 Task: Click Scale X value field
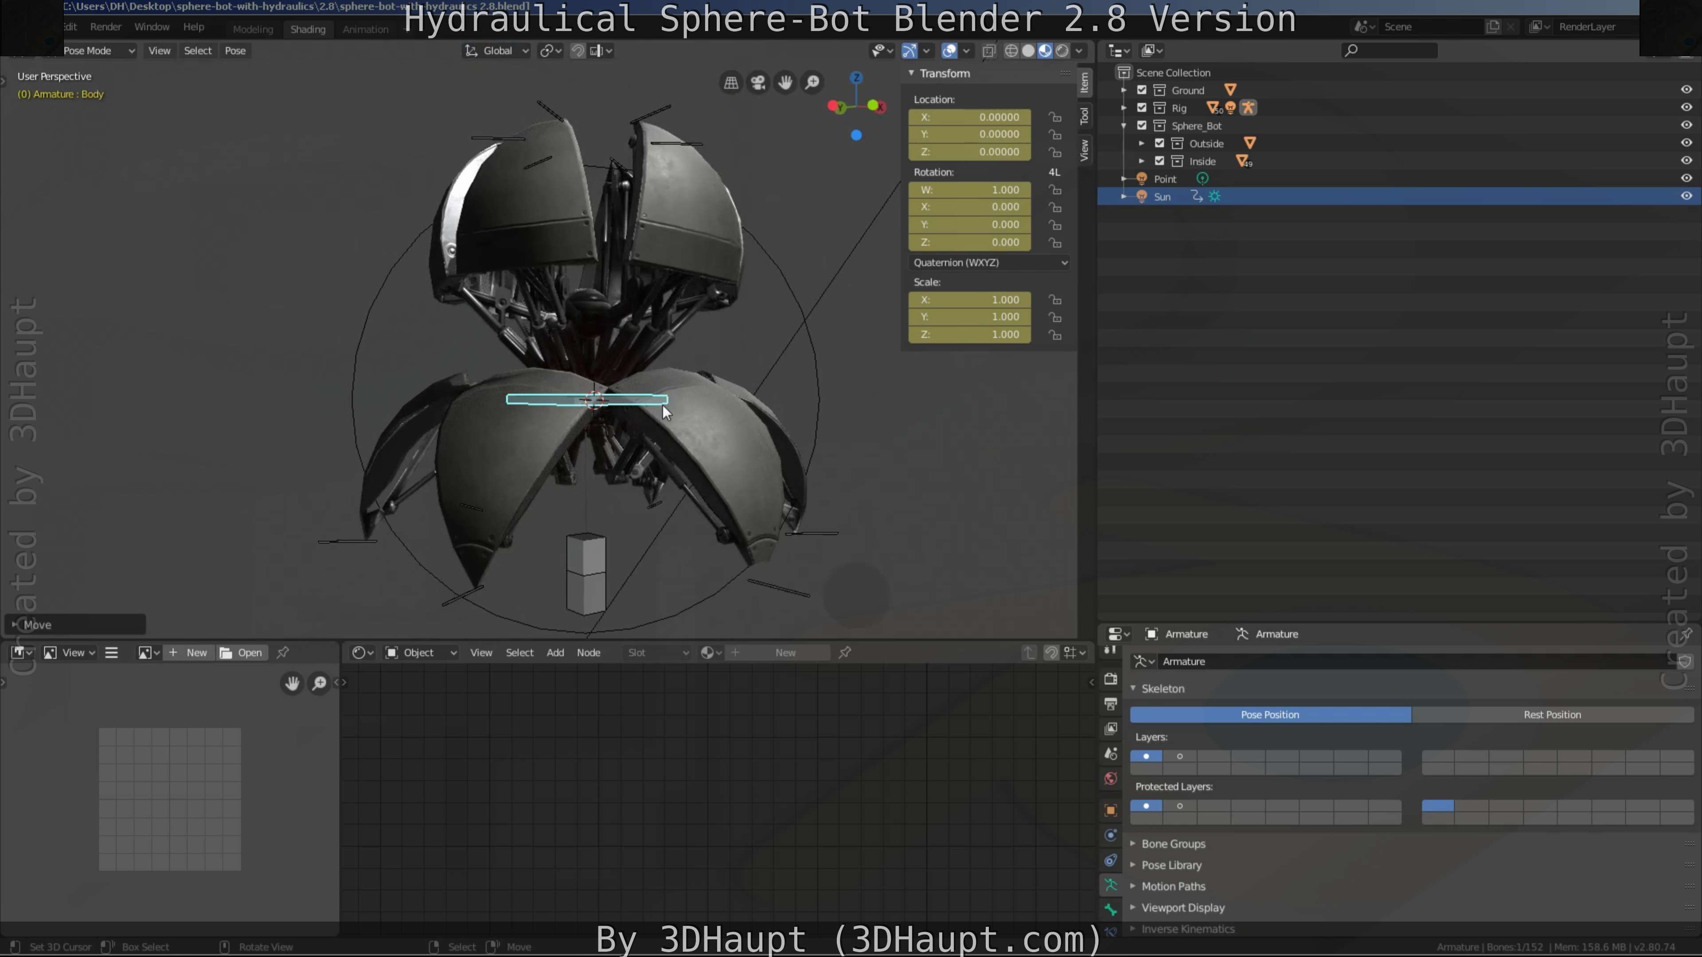click(969, 300)
